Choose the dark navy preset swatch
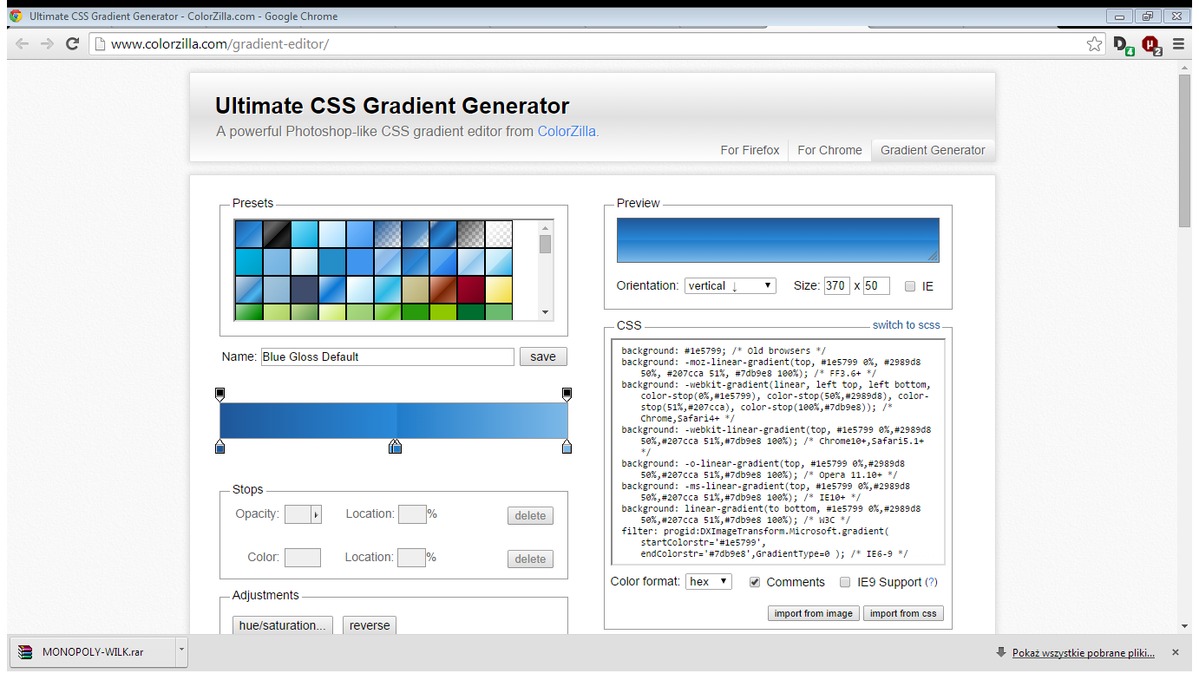The image size is (1199, 680). [x=304, y=290]
